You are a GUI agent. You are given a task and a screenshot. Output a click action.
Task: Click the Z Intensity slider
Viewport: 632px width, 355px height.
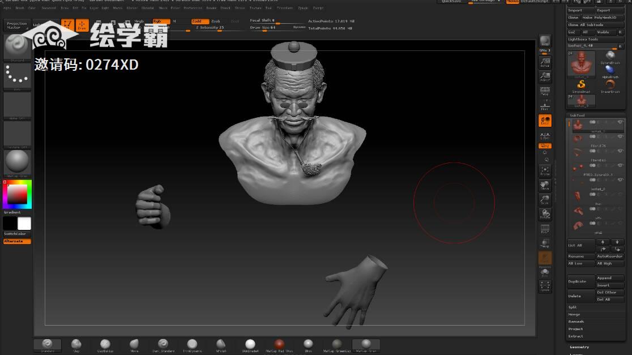click(219, 28)
